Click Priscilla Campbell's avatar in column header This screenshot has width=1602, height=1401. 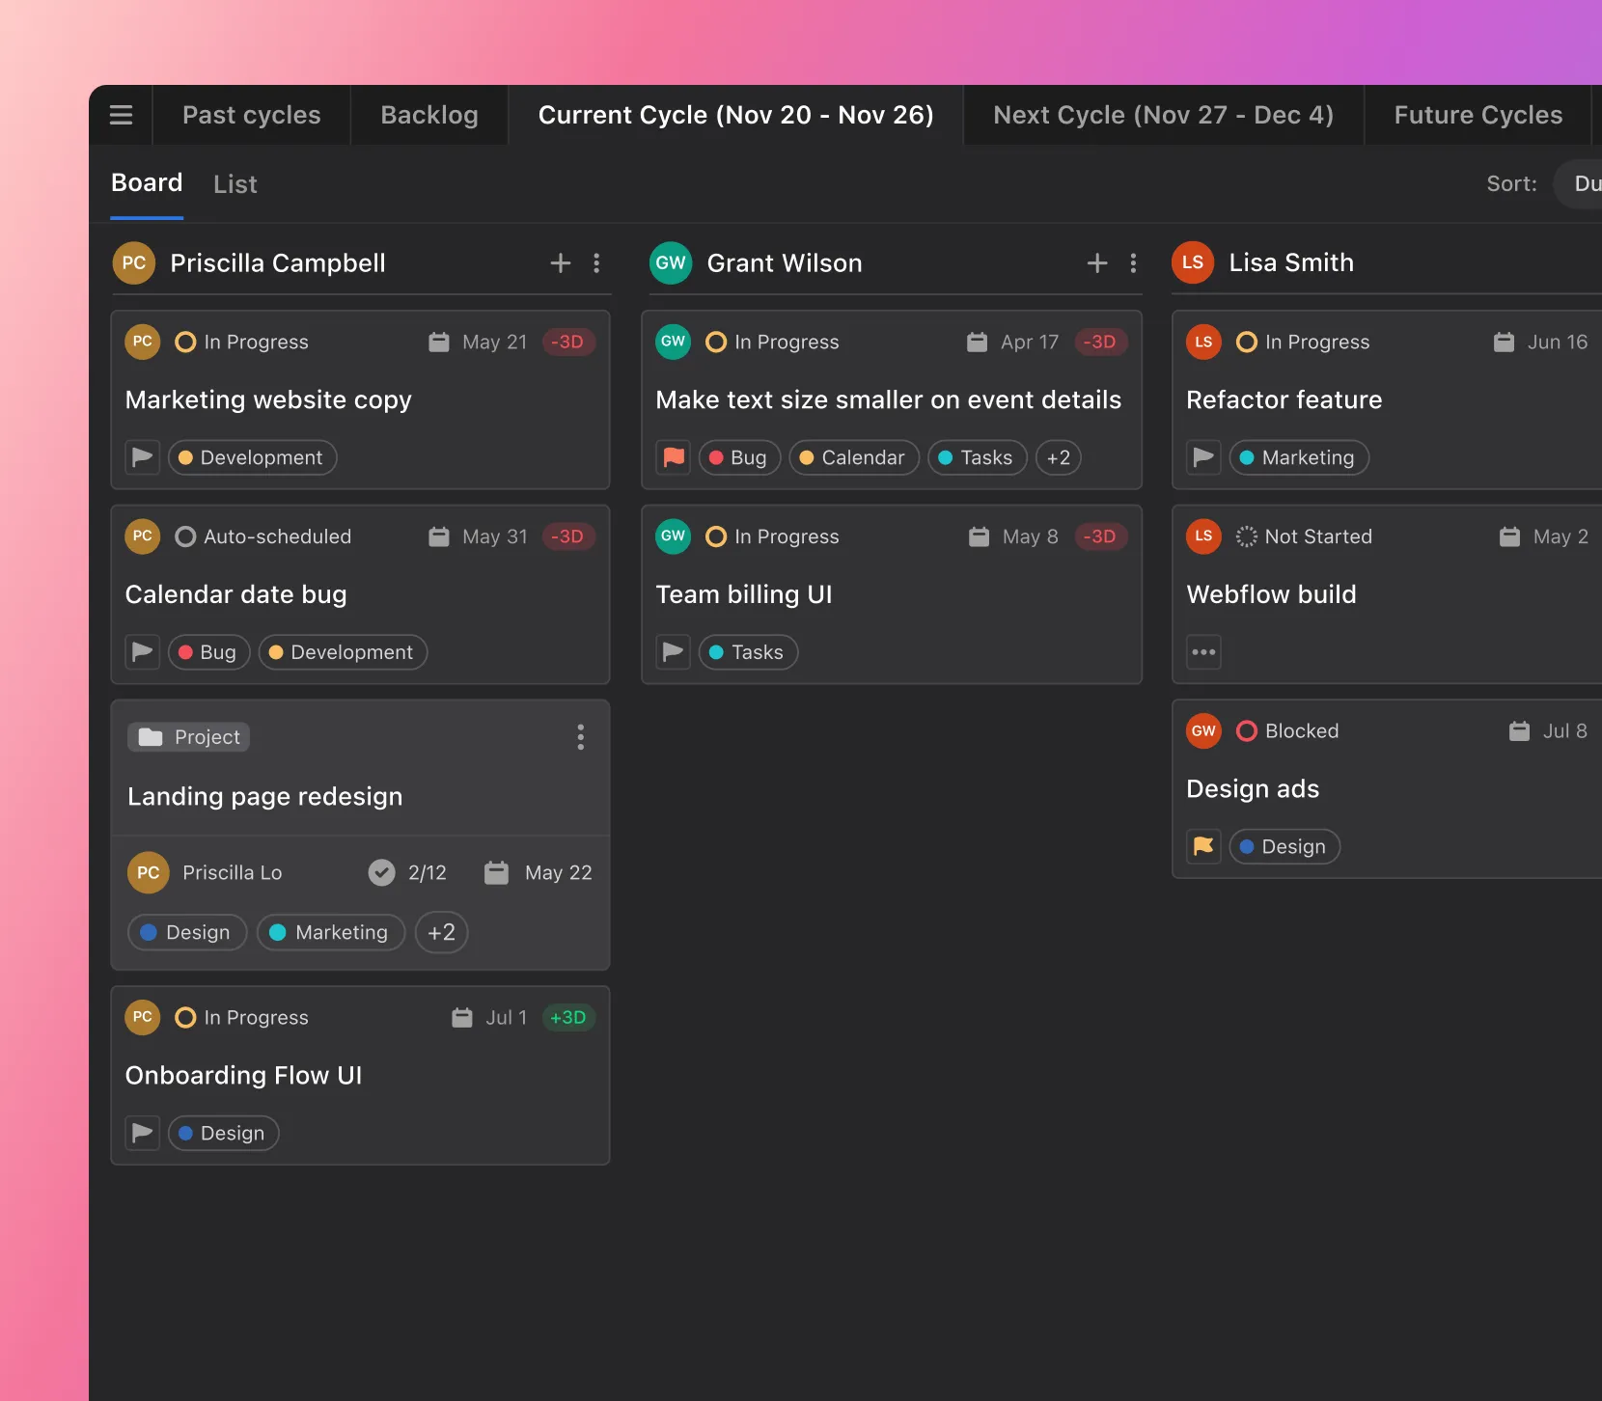coord(133,262)
